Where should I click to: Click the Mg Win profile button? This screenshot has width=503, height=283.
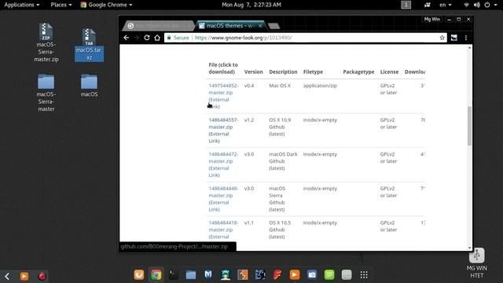point(431,19)
